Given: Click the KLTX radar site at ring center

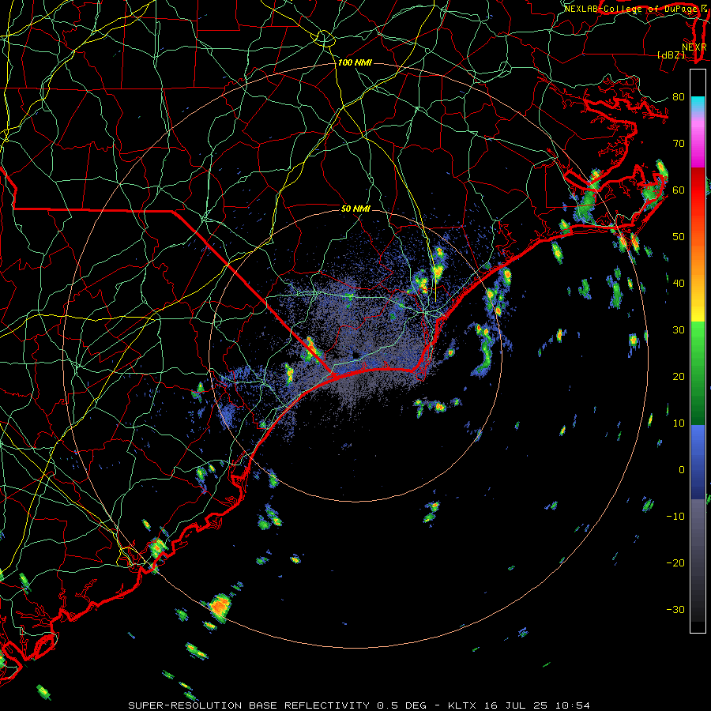Looking at the screenshot, I should click(355, 355).
